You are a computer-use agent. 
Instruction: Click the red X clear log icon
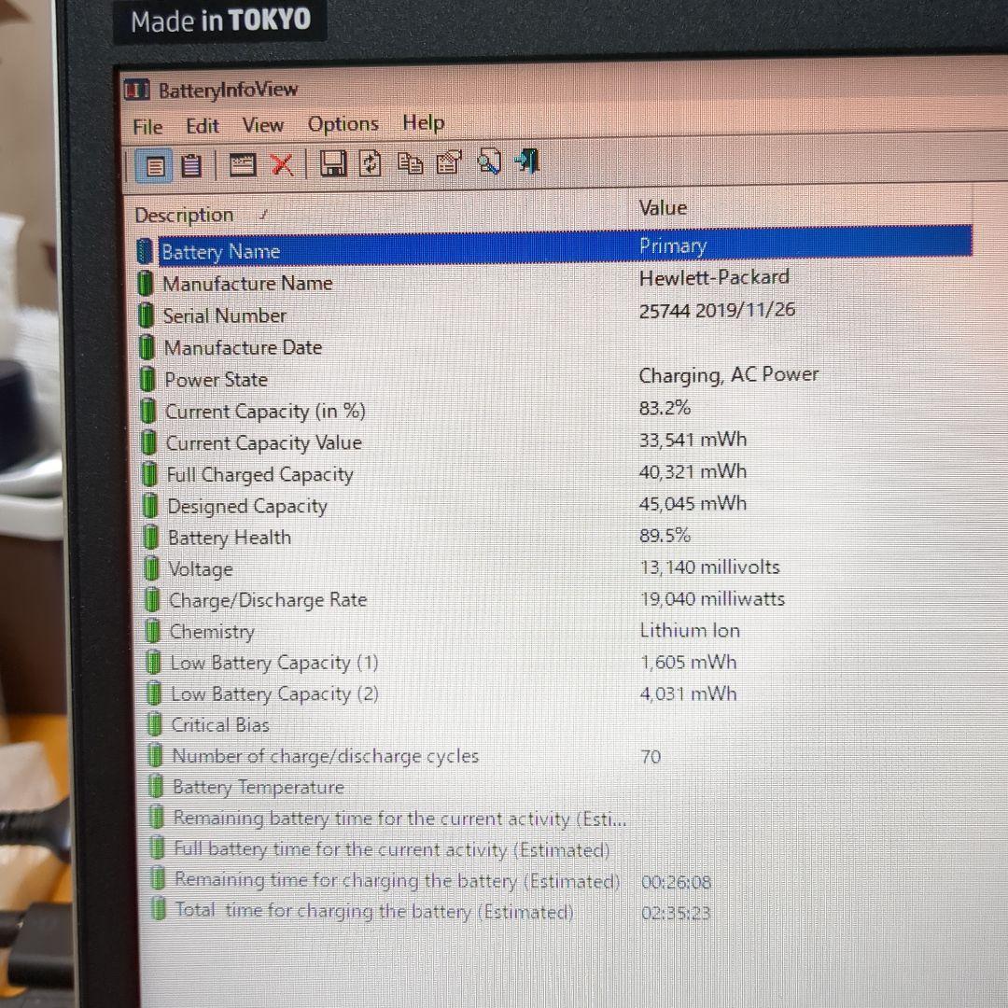[x=282, y=164]
